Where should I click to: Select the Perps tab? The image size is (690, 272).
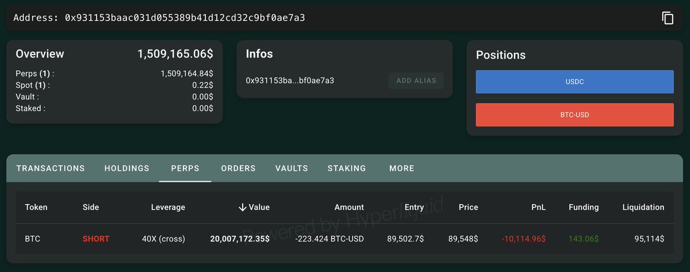tap(185, 168)
